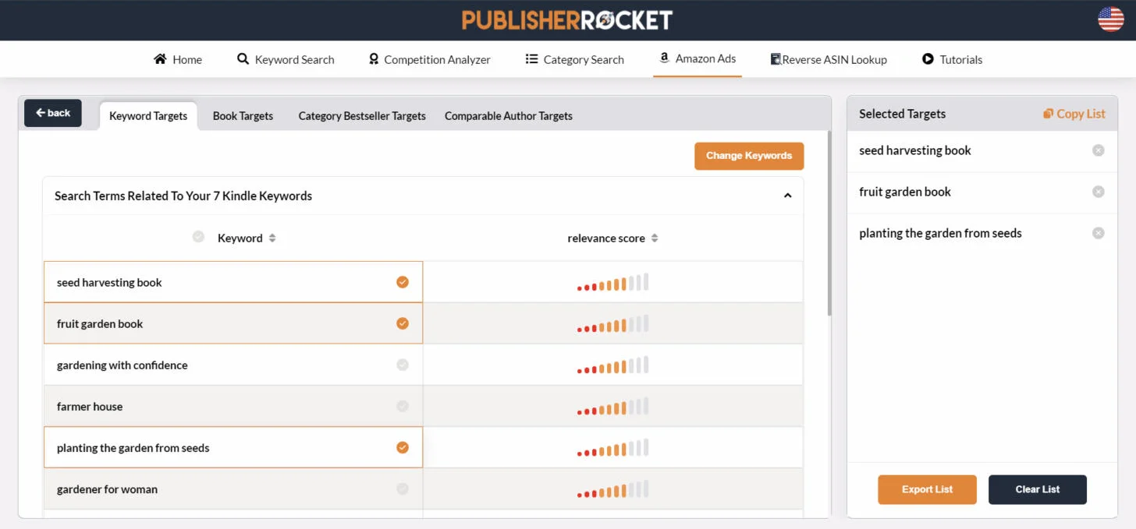Open the Tutorials page
1136x529 pixels.
(952, 59)
